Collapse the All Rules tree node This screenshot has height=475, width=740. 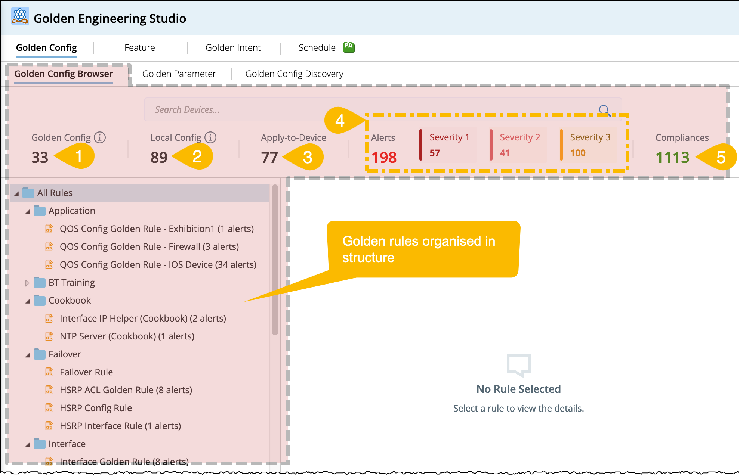[x=16, y=193]
